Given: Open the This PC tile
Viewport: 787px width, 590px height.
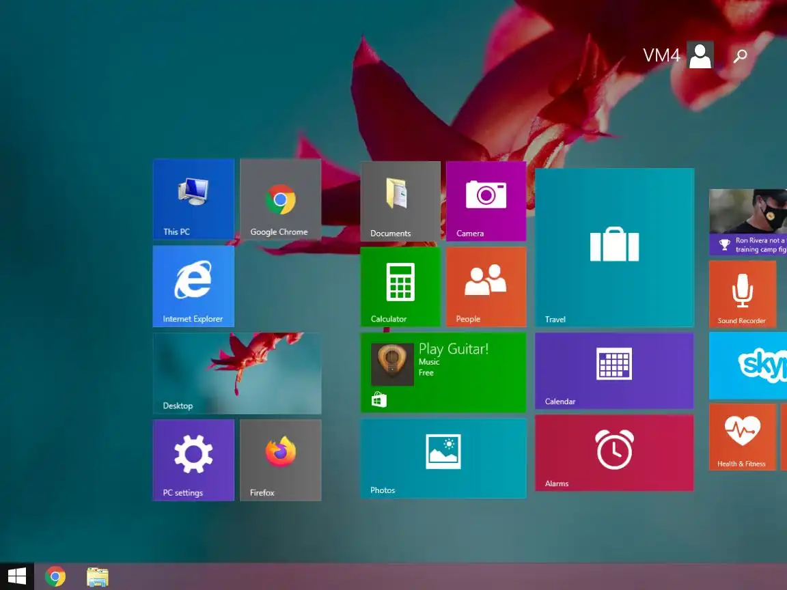Looking at the screenshot, I should click(x=193, y=199).
